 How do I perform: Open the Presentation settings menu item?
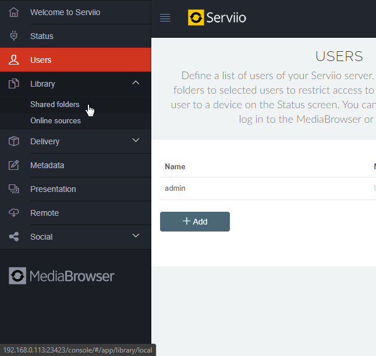click(76, 189)
